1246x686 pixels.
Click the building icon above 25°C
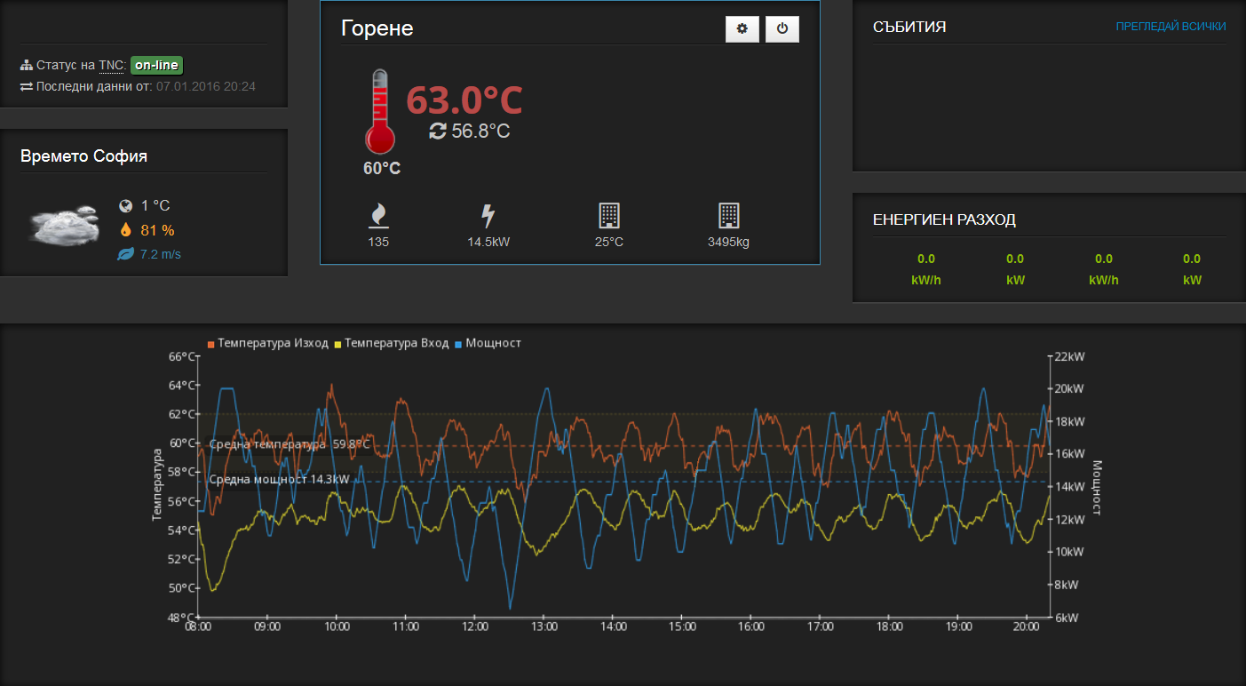pyautogui.click(x=609, y=216)
